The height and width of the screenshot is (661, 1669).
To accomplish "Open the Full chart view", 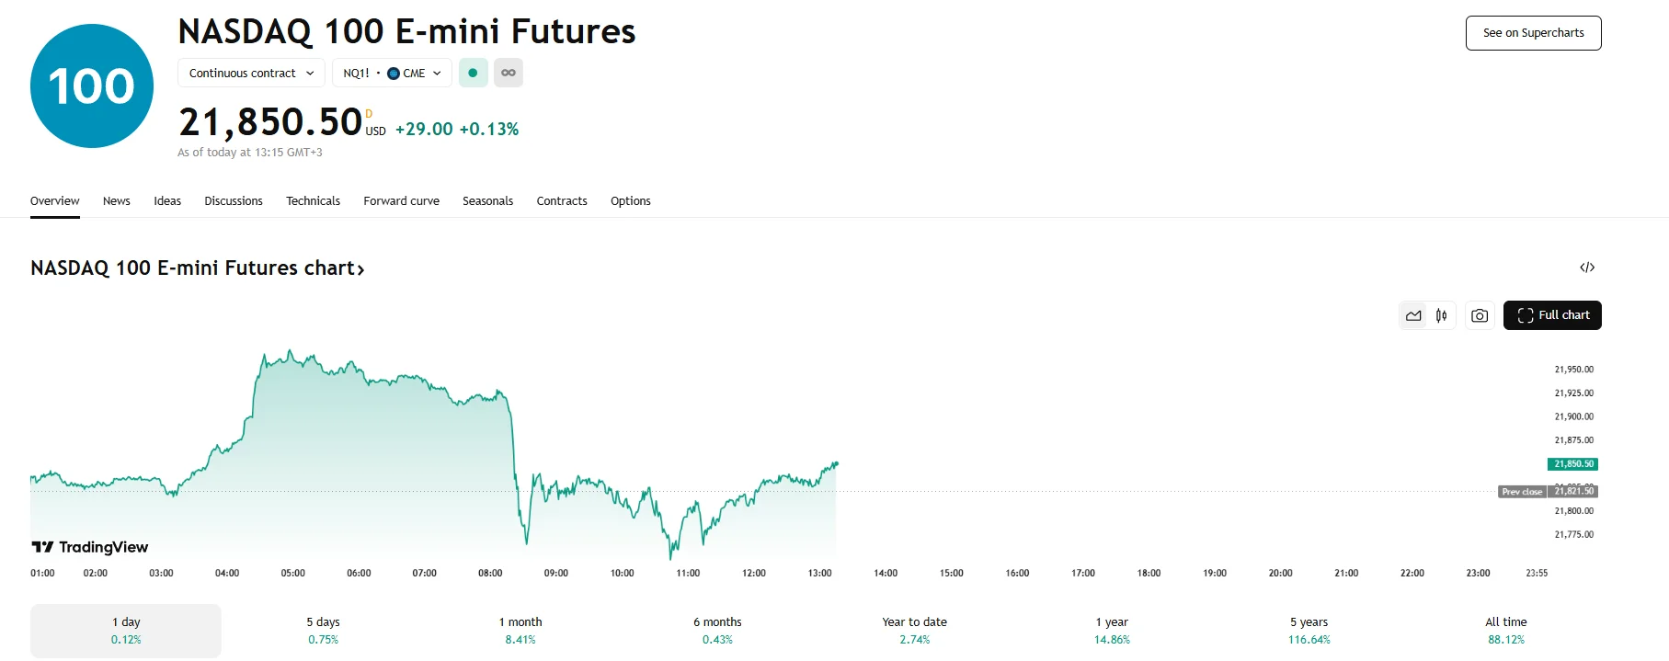I will [1552, 315].
